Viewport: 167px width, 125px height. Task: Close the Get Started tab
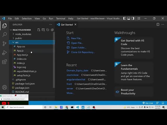click(x=75, y=24)
